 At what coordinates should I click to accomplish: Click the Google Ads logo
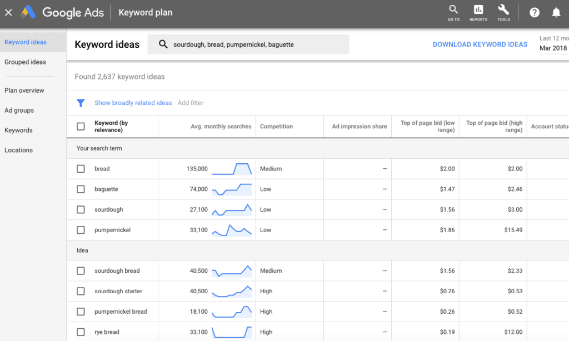pyautogui.click(x=61, y=12)
